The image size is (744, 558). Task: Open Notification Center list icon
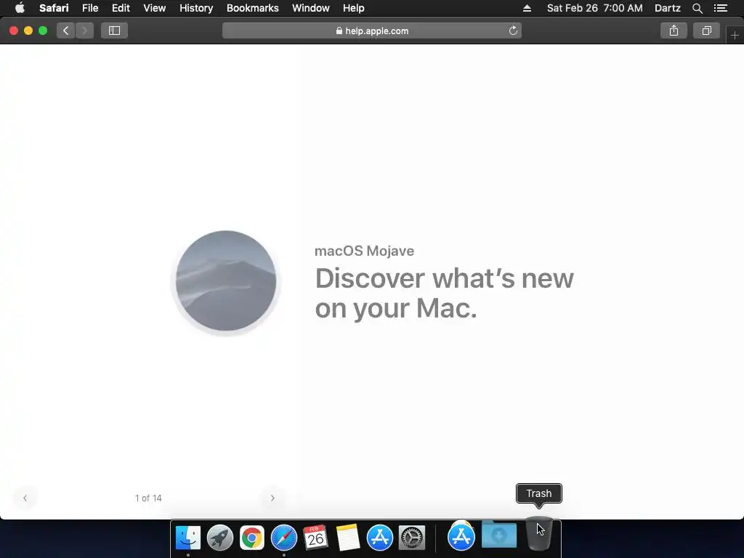[720, 8]
